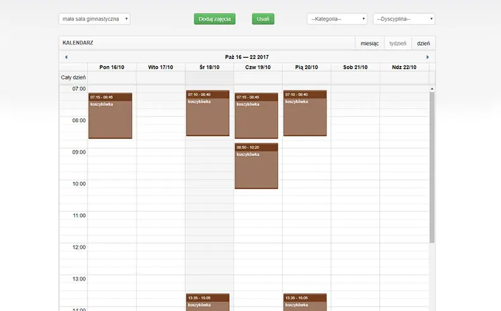Viewport: 501px width, 311px height.
Task: Select Monday 07:15 koszykówka event
Action: (x=110, y=116)
